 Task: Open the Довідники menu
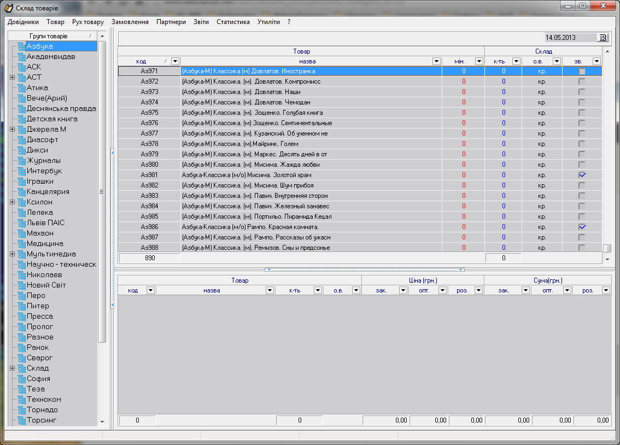(x=23, y=22)
